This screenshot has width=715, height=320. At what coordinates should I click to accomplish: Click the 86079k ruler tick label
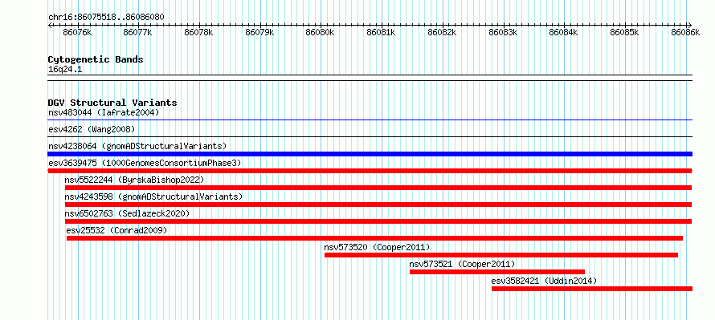pos(260,32)
